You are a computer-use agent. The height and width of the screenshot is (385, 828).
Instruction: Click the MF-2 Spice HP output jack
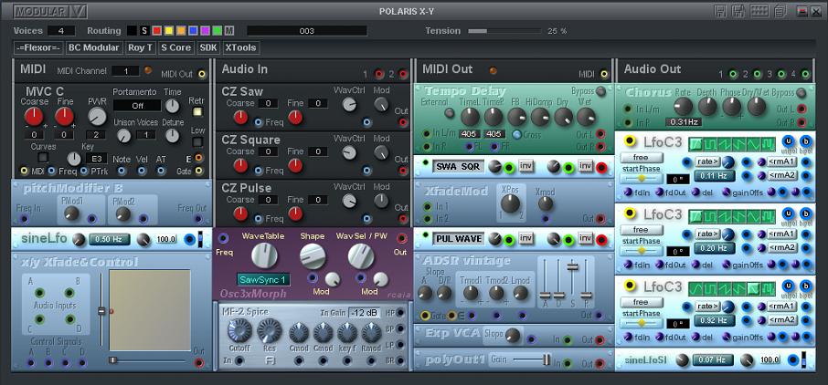(x=400, y=313)
